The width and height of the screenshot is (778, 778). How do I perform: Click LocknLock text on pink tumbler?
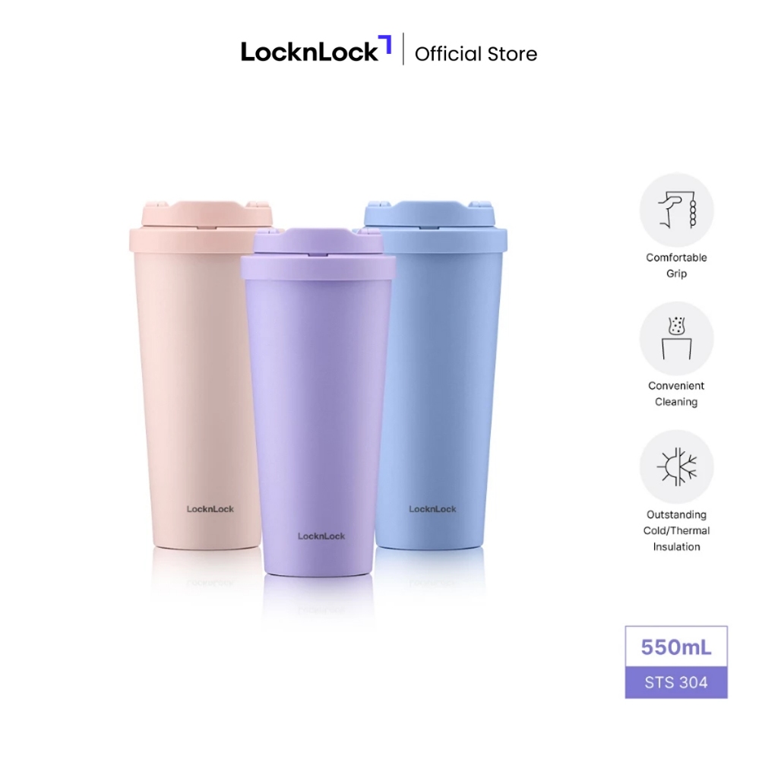(x=210, y=509)
